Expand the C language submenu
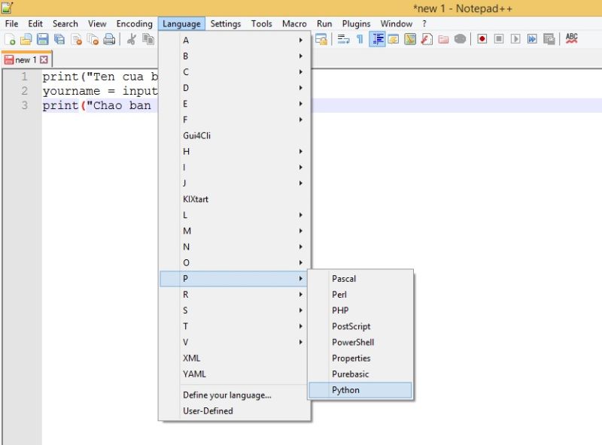Viewport: 602px width, 445px height. coord(226,71)
